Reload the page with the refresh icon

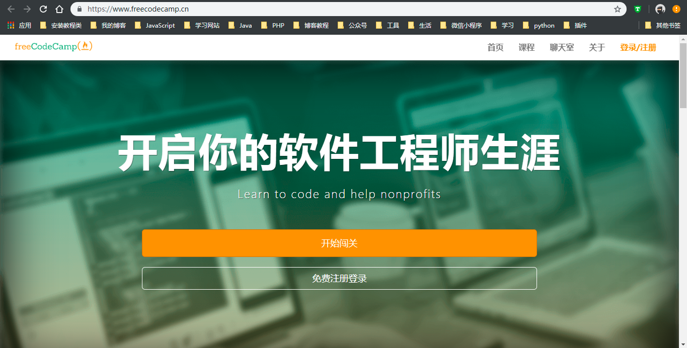tap(43, 9)
